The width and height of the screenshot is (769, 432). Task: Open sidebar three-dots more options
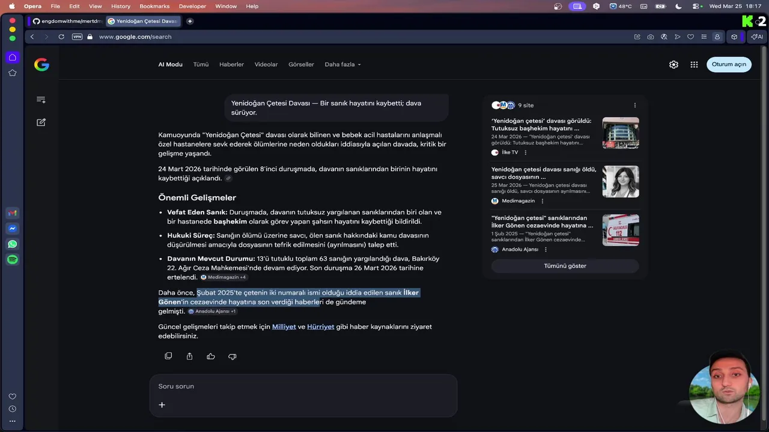pyautogui.click(x=12, y=421)
